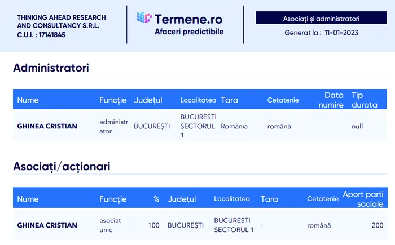This screenshot has height=245, width=395.
Task: Sort Administratori table by 'Data numire' column
Action: coord(333,100)
